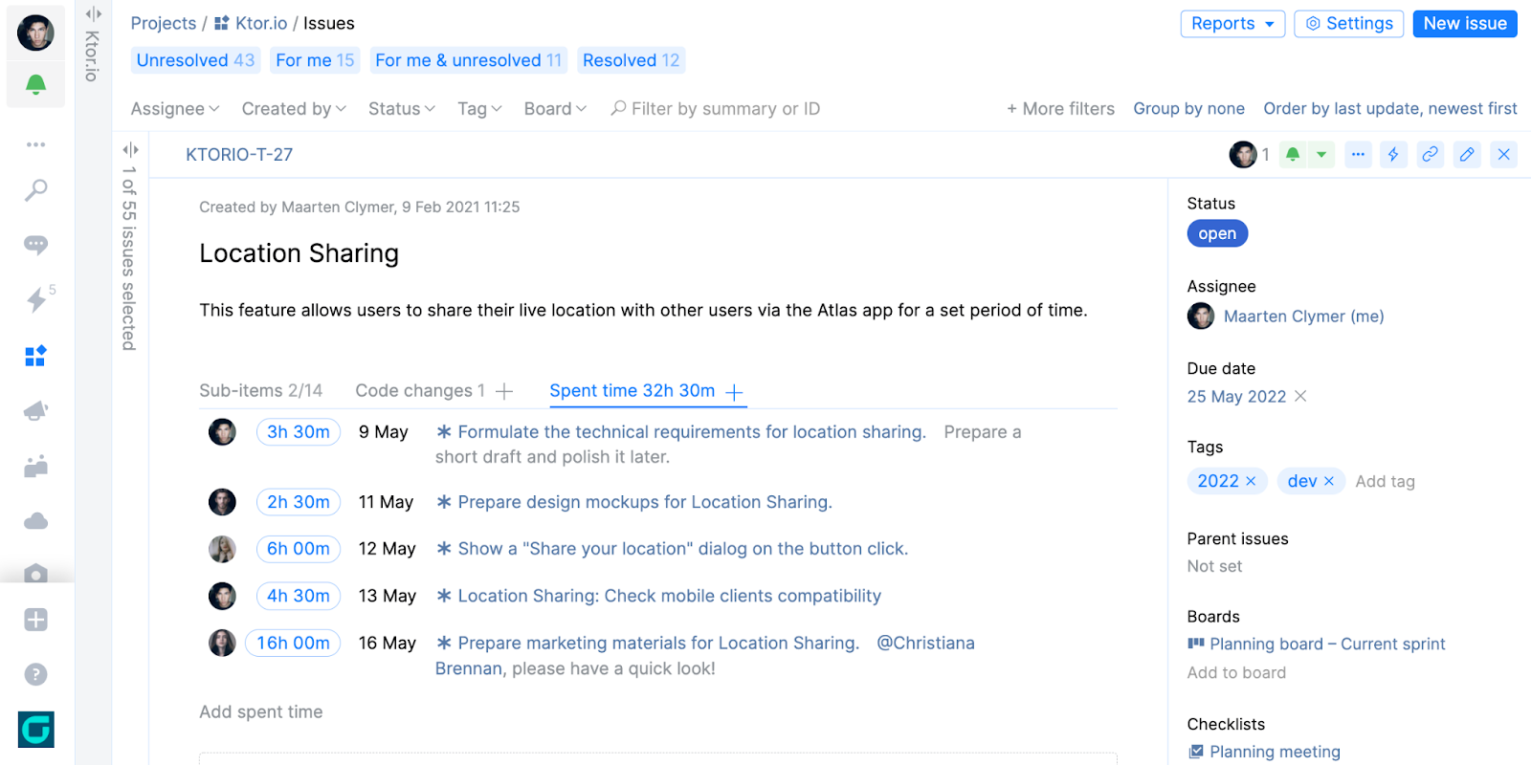Add a code change with plus icon
Screen dimensions: 1531x765
(x=504, y=391)
